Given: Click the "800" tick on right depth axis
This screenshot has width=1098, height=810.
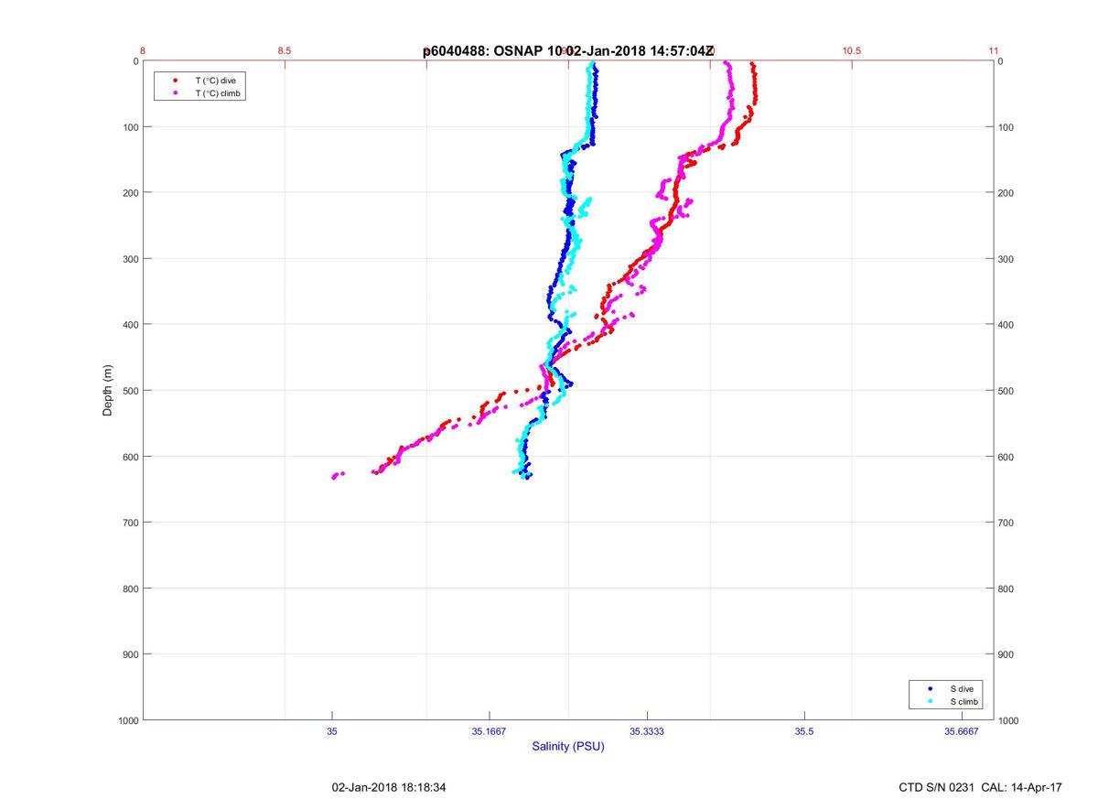Looking at the screenshot, I should click(x=1007, y=589).
